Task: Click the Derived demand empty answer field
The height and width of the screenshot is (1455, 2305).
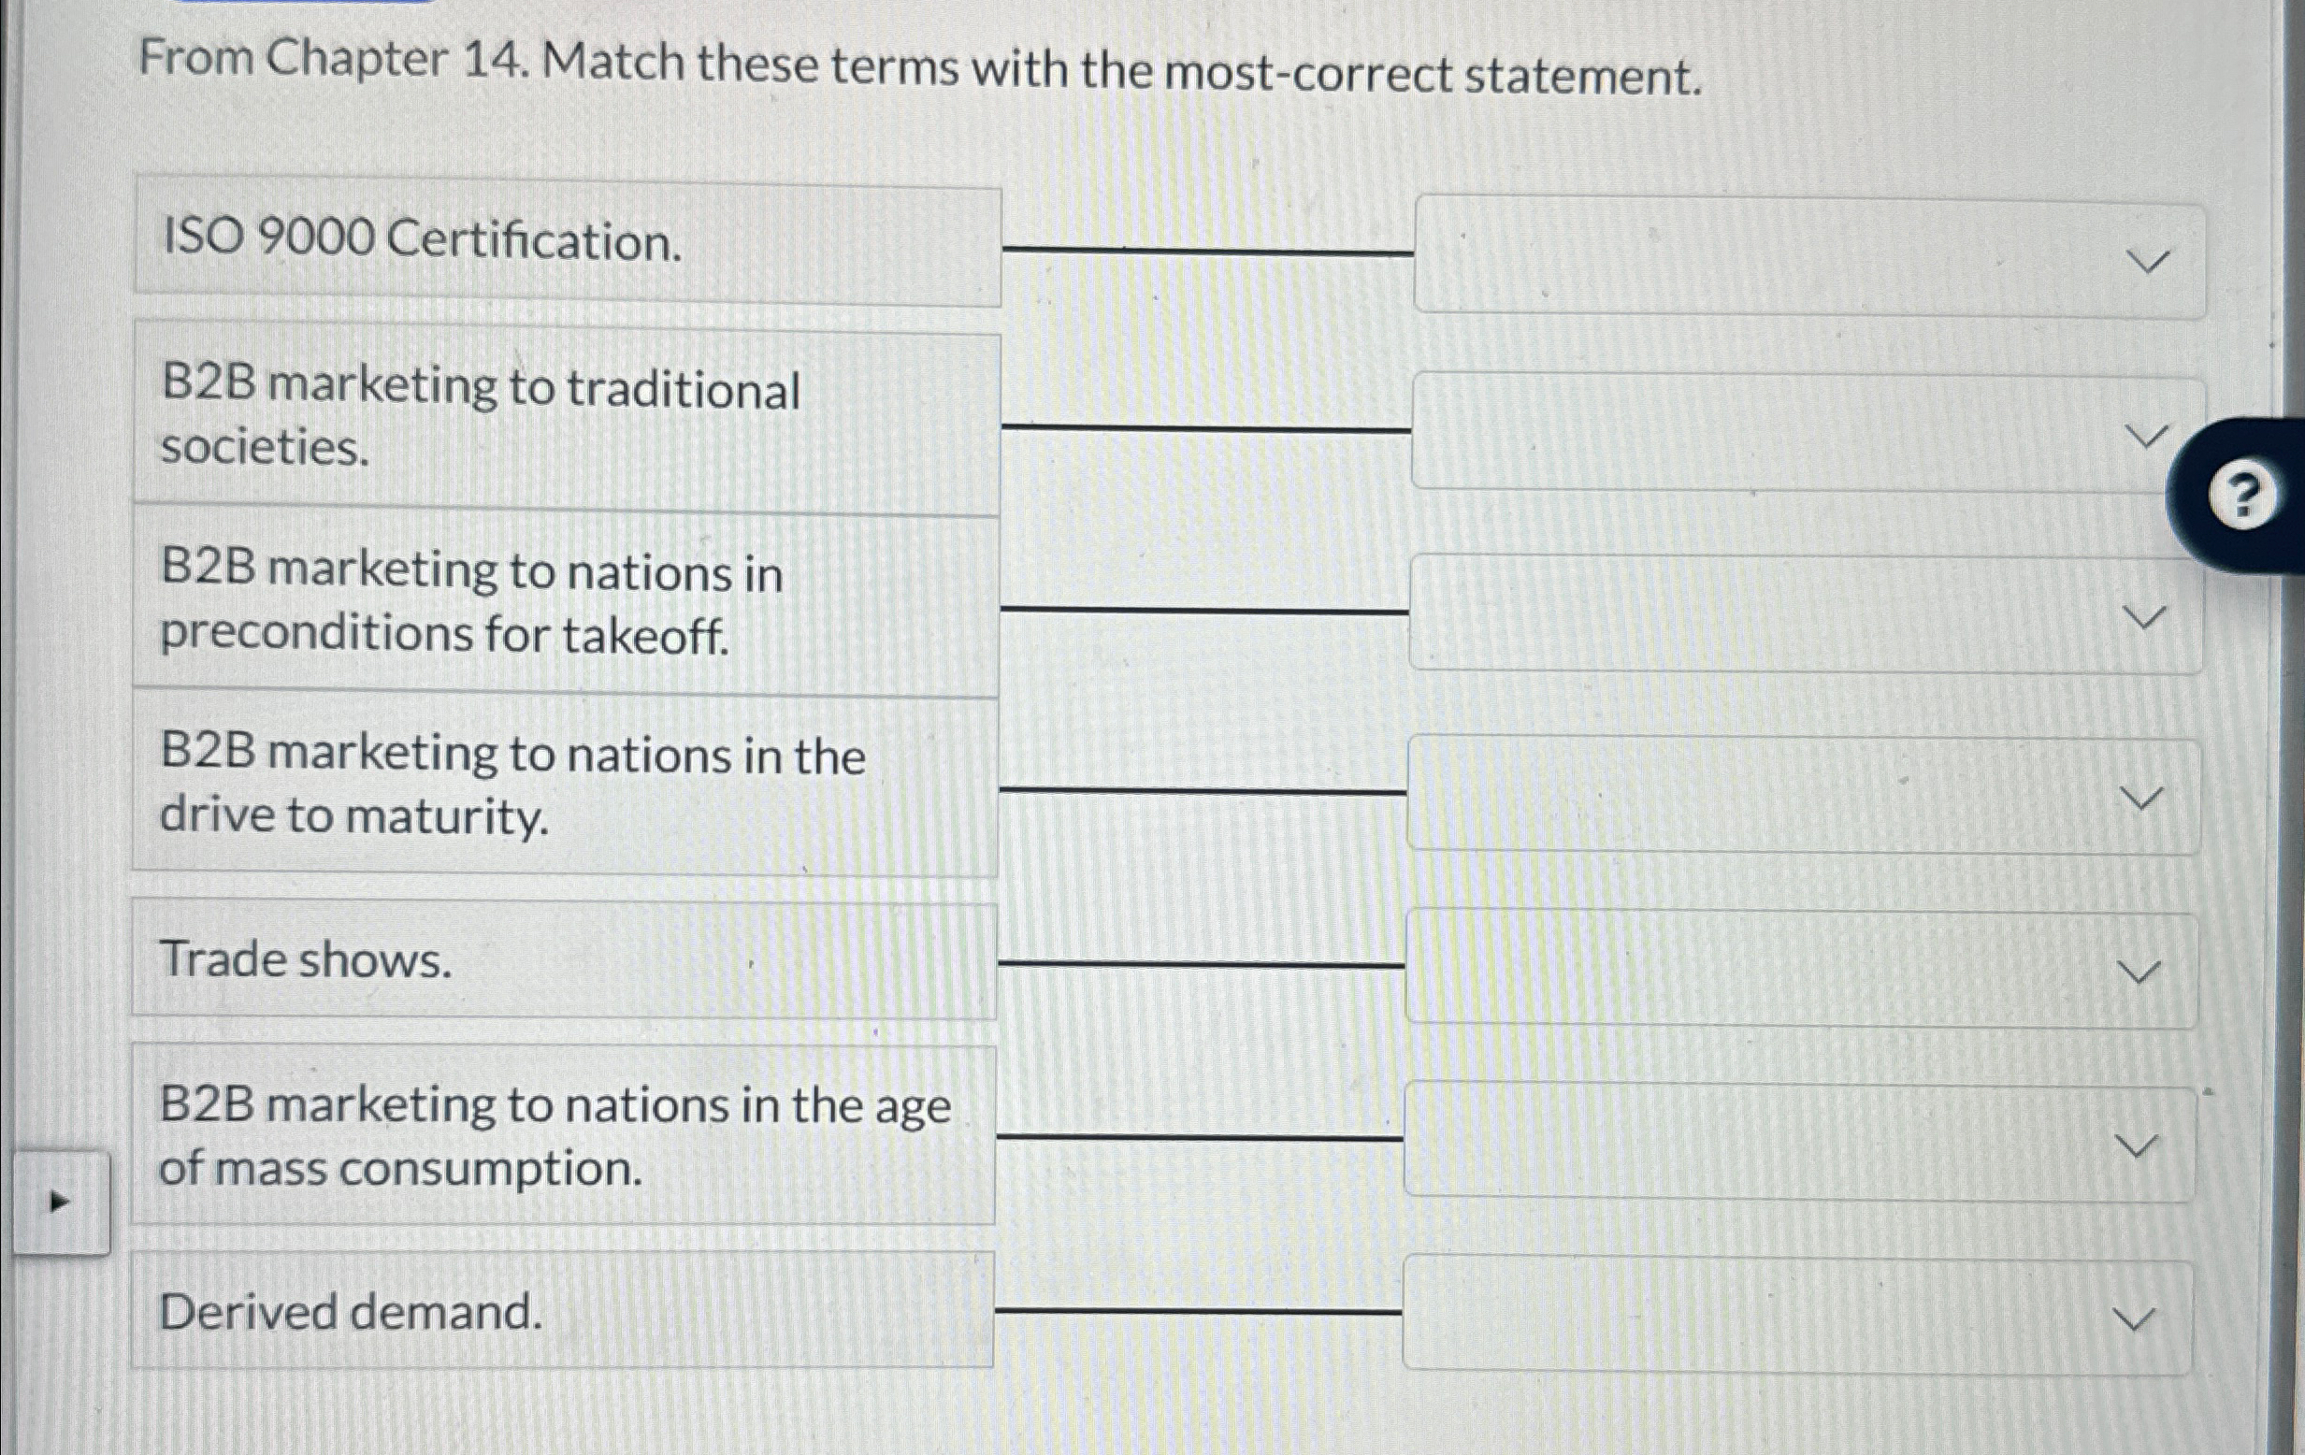Action: pos(1800,1317)
